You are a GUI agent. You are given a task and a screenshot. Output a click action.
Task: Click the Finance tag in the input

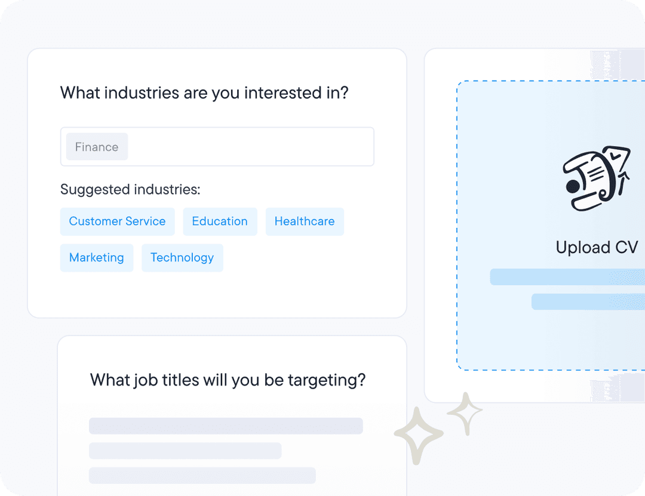pyautogui.click(x=97, y=147)
